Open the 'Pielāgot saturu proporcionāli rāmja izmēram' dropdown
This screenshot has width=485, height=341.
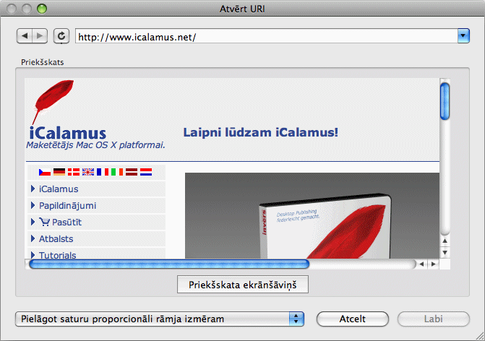point(160,319)
